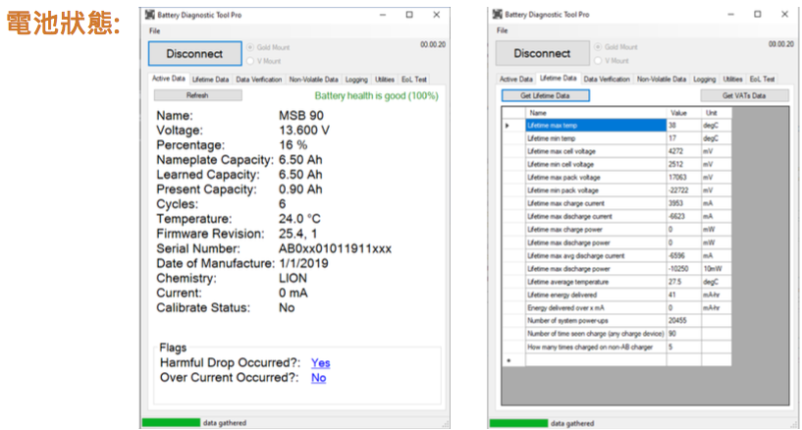Click the 4272 value cell
The image size is (802, 430).
coord(684,151)
